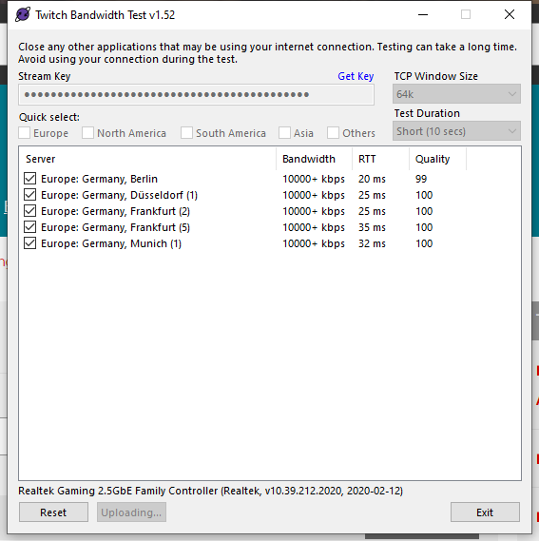Image resolution: width=539 pixels, height=541 pixels.
Task: Toggle the Asia quick select checkbox
Action: click(x=284, y=133)
